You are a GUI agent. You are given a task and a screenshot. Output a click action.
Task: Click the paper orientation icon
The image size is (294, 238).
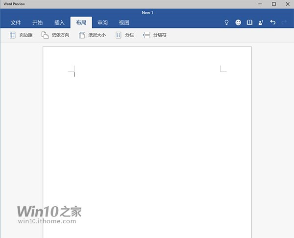pyautogui.click(x=45, y=35)
